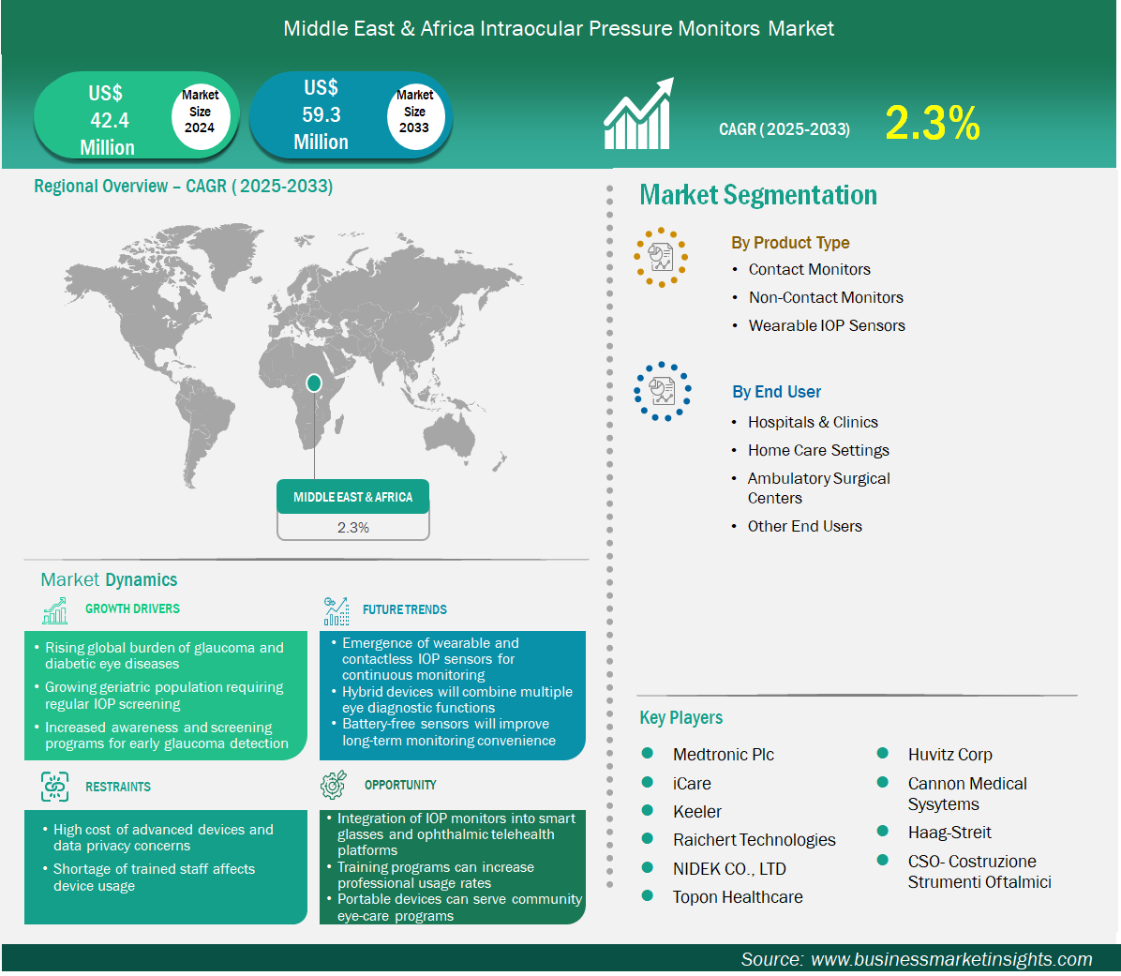This screenshot has height=976, width=1121.
Task: Click the Restraints chain link icon
Action: [x=55, y=787]
